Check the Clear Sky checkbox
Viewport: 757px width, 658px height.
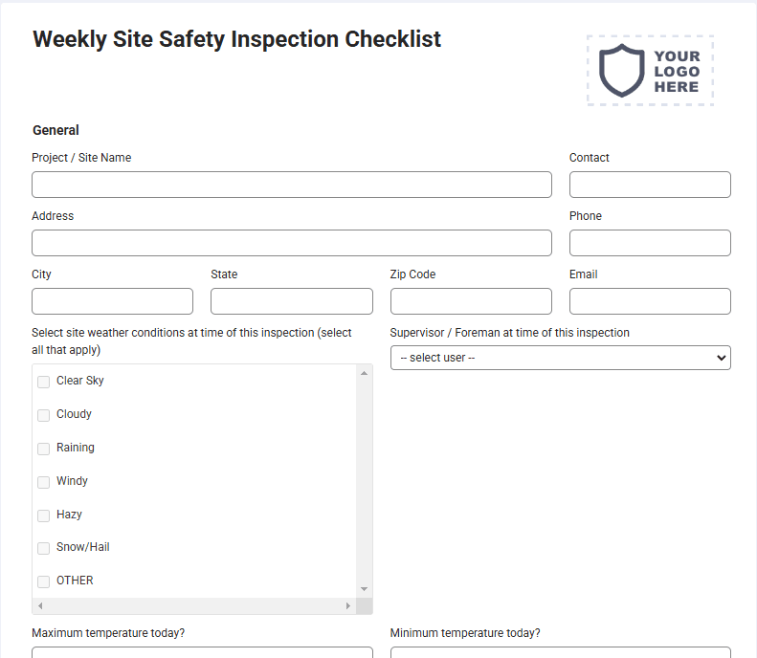coord(43,382)
